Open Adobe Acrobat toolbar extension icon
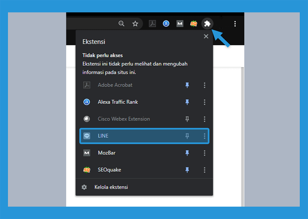 click(x=152, y=24)
